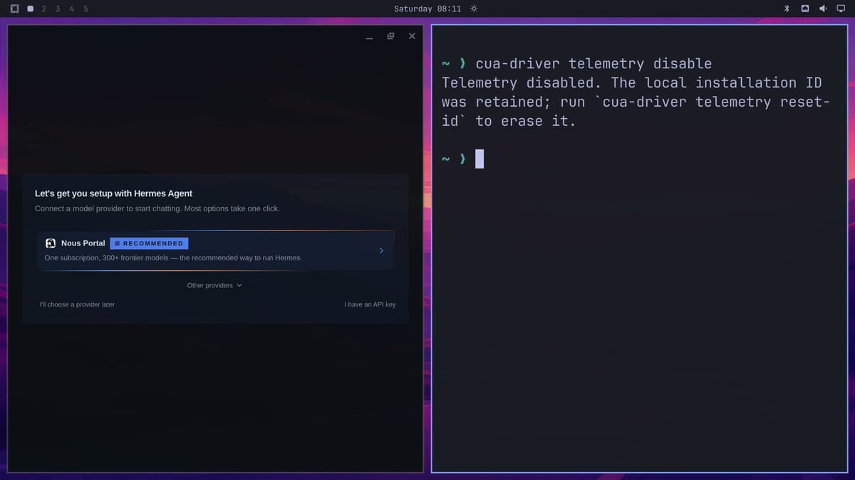Open the overview icon in top bar
The image size is (855, 480).
[x=14, y=9]
